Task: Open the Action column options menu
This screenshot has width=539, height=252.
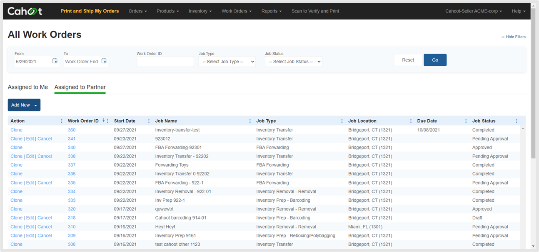Action: click(x=62, y=121)
